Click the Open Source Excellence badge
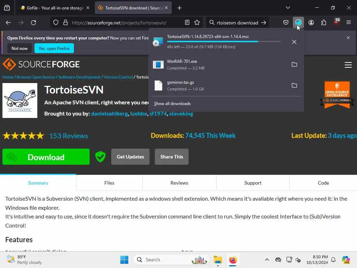Viewport: 357px width, 268px height. pos(337,95)
